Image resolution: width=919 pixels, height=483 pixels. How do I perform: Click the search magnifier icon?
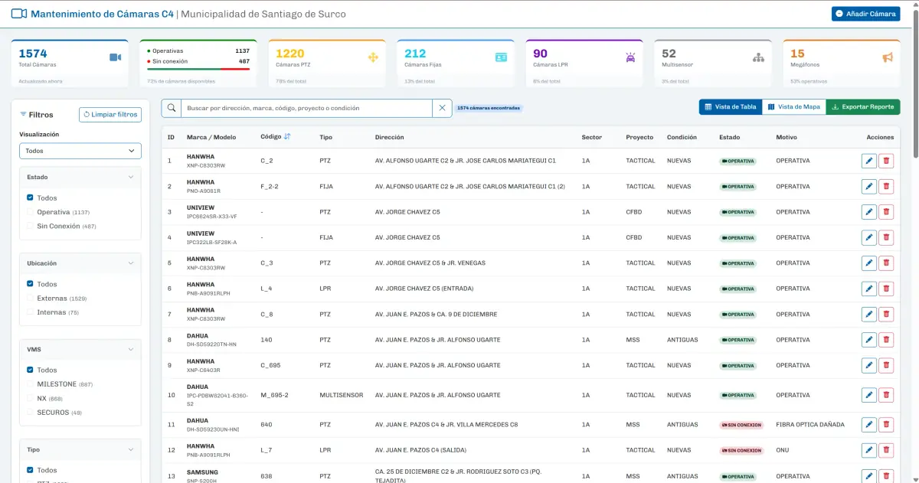click(172, 108)
